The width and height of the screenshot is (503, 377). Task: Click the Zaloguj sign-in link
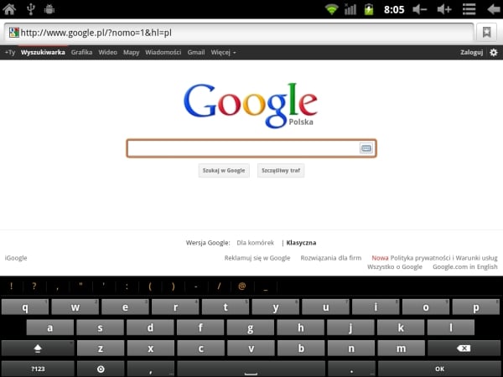point(471,52)
